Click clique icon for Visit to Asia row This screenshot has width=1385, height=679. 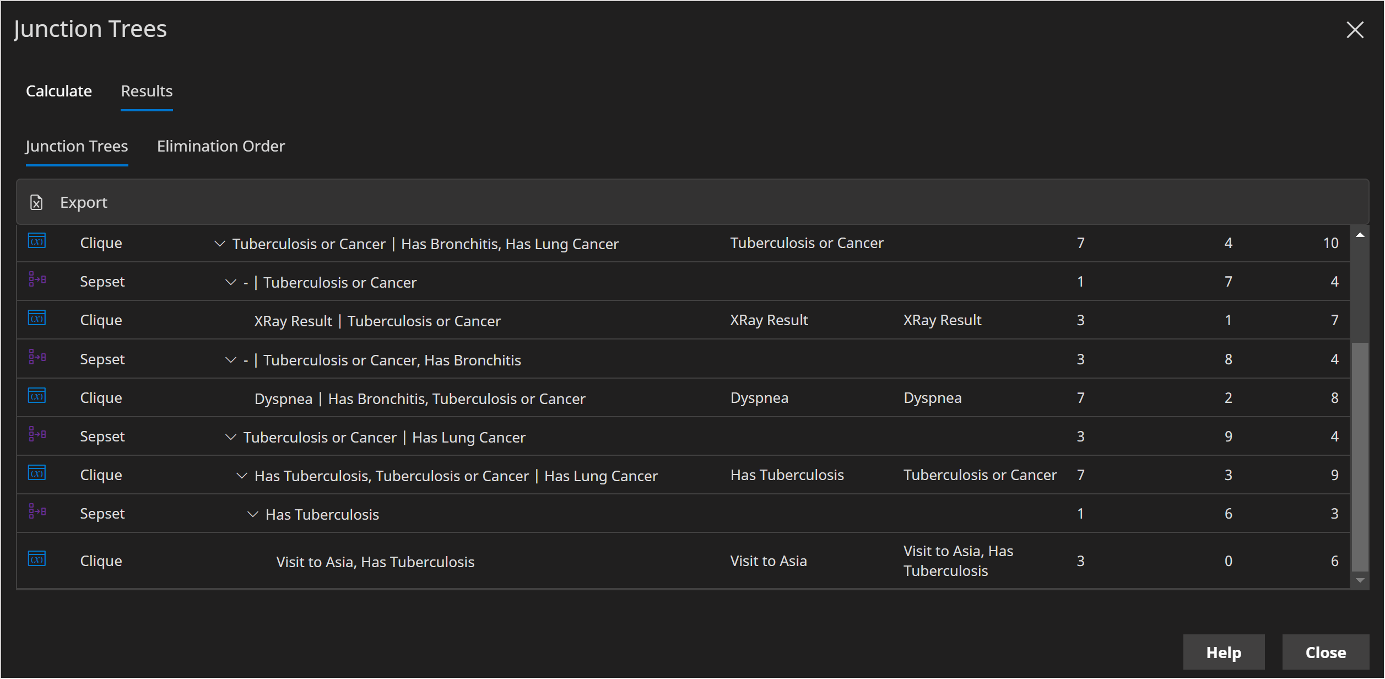37,559
